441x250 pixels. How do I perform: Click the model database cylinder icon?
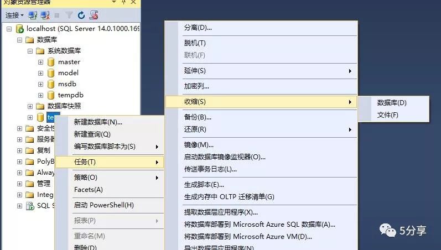pos(51,73)
